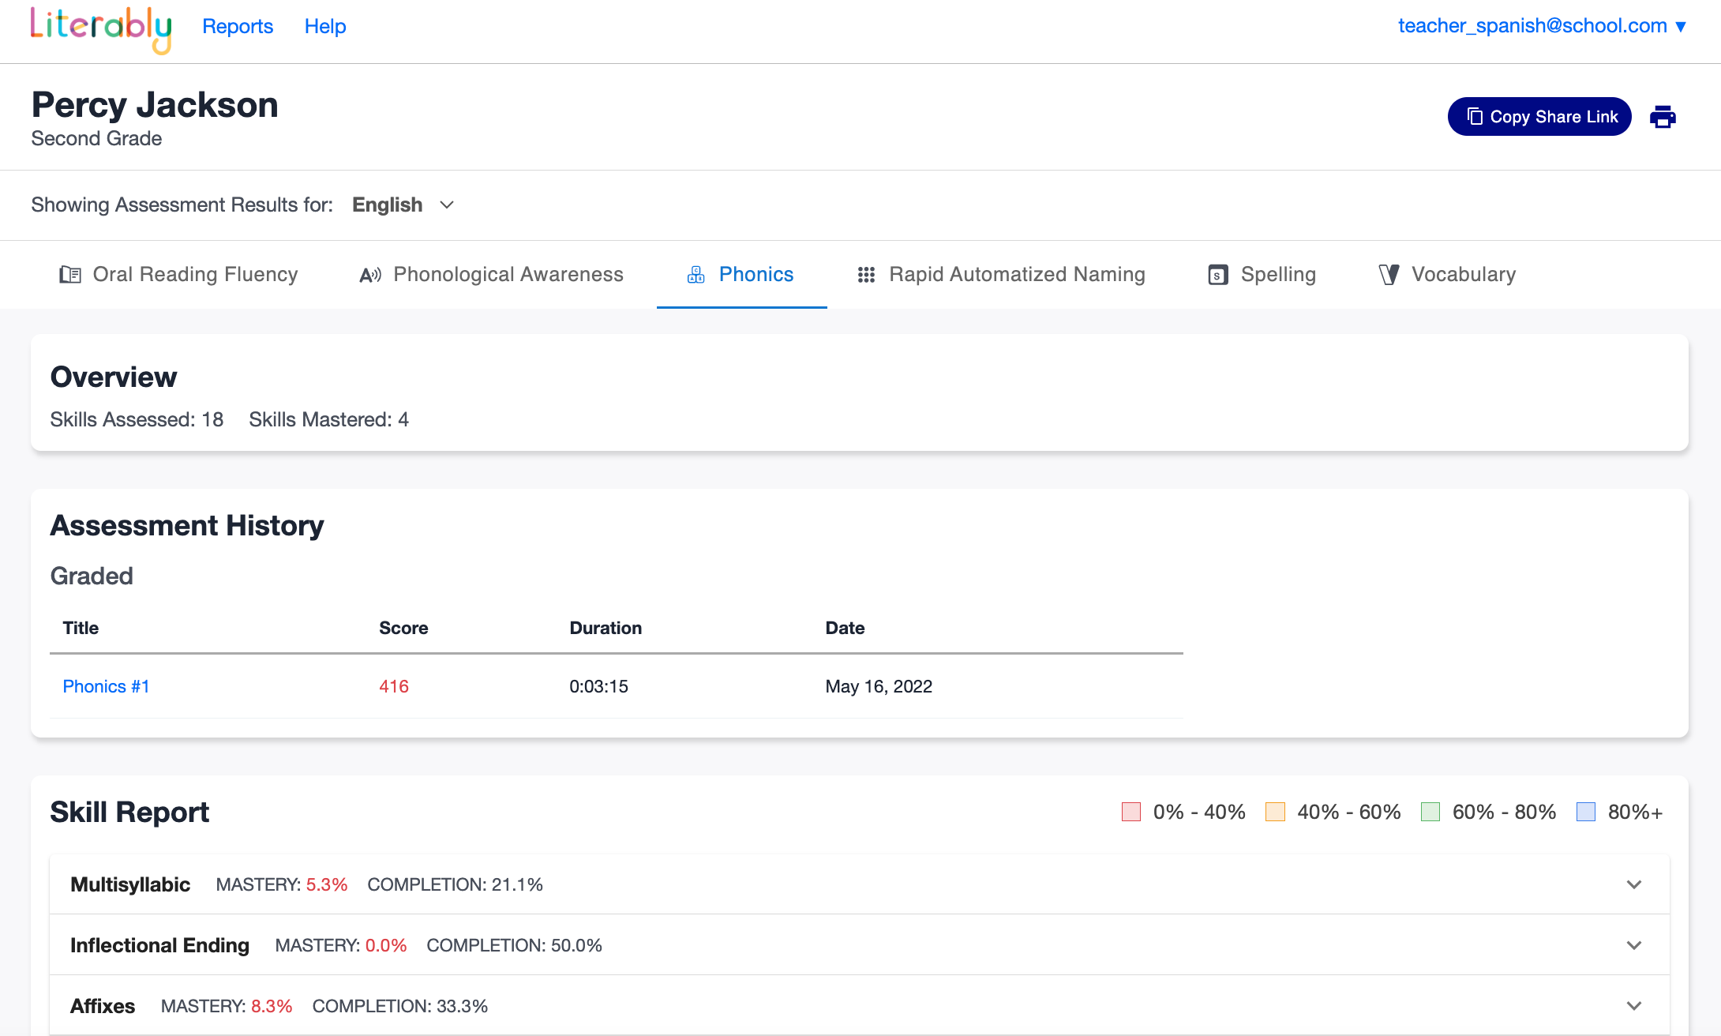
Task: Click the Graded subheading
Action: [x=92, y=576]
